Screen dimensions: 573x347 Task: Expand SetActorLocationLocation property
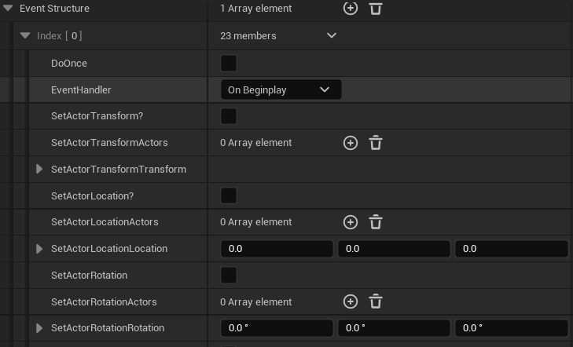click(x=39, y=249)
